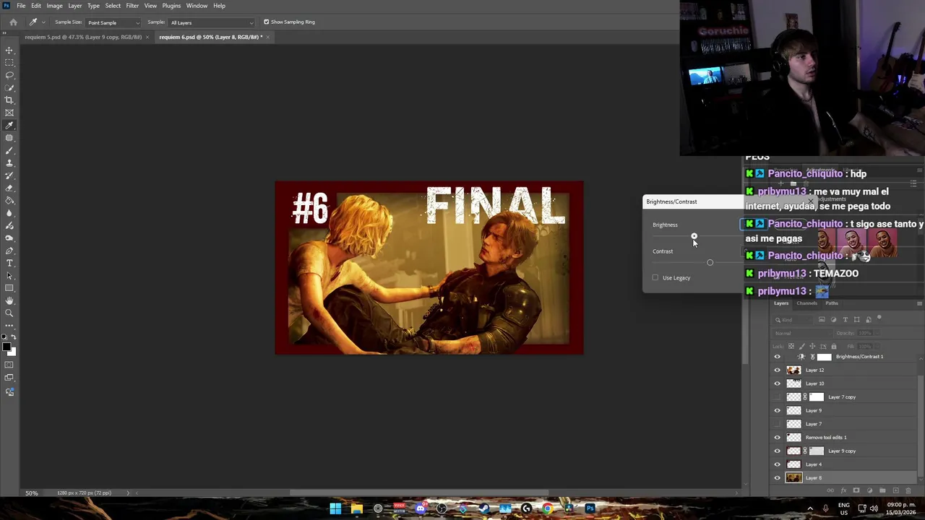The height and width of the screenshot is (520, 925).
Task: Show the hidden Layer 7 copy
Action: [778, 396]
